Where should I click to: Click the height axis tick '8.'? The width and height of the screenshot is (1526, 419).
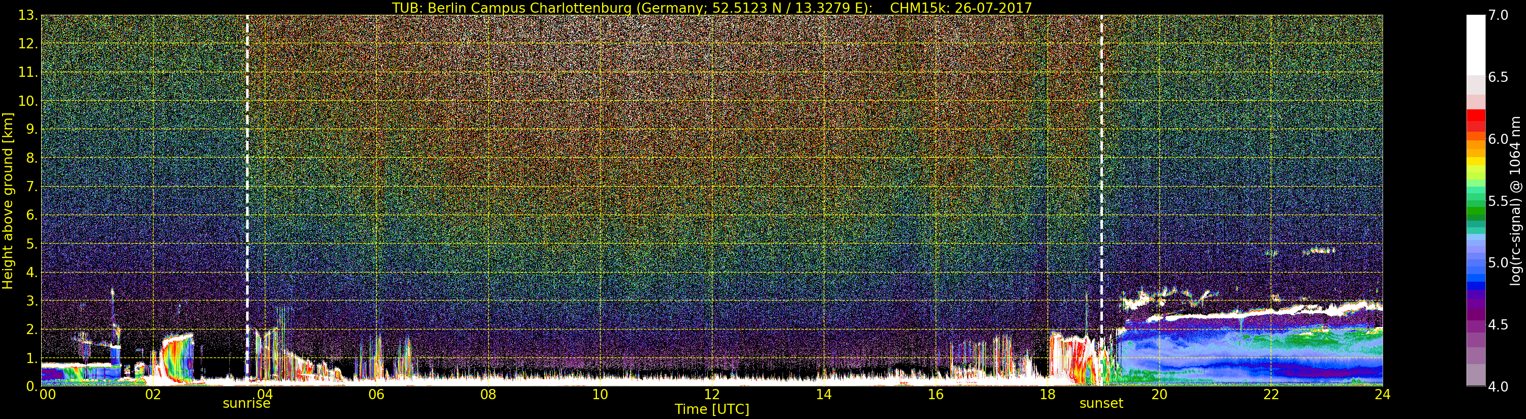32,158
